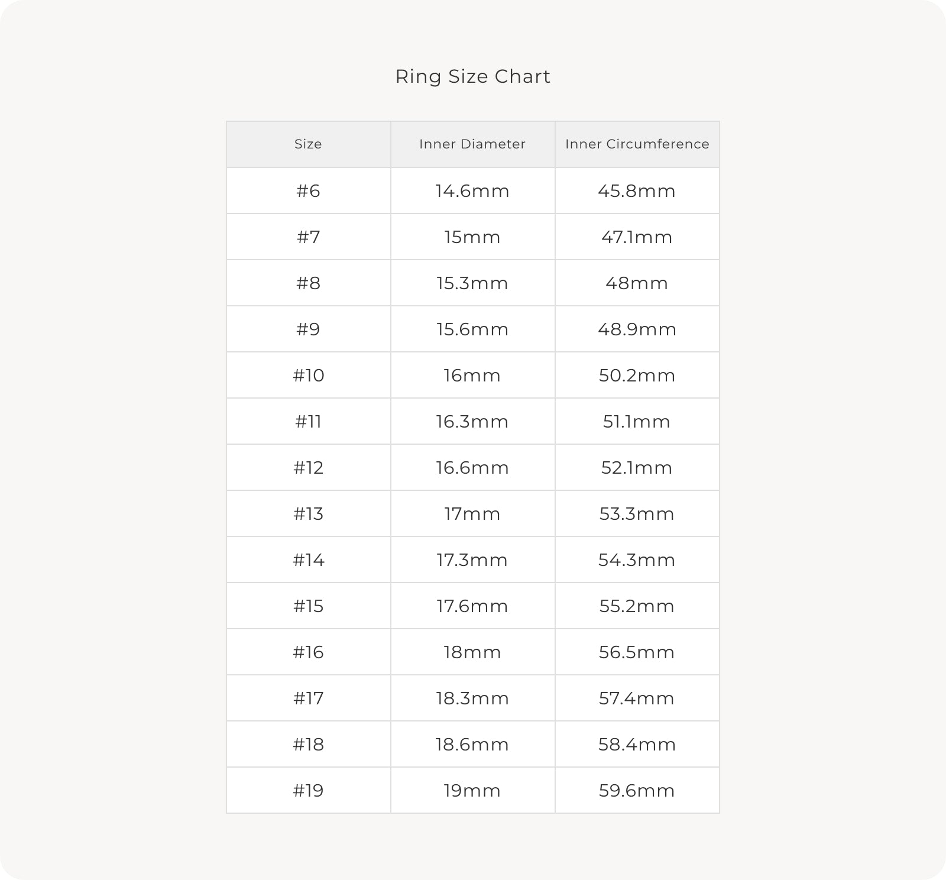Click the 16.6mm diameter cell
This screenshot has width=946, height=880.
click(472, 468)
